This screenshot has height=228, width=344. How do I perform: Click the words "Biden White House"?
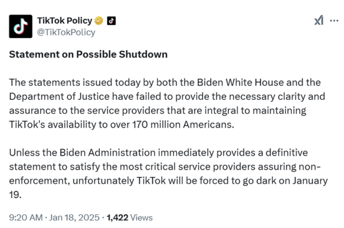[x=240, y=82]
